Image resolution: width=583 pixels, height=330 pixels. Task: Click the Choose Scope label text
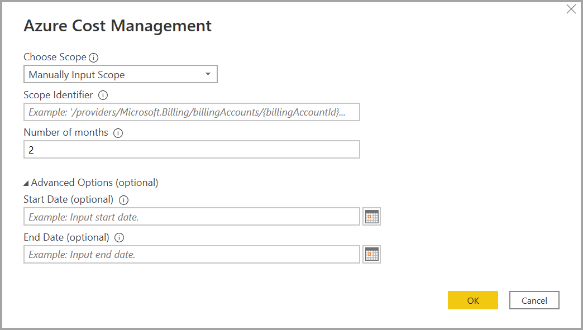[x=55, y=57]
